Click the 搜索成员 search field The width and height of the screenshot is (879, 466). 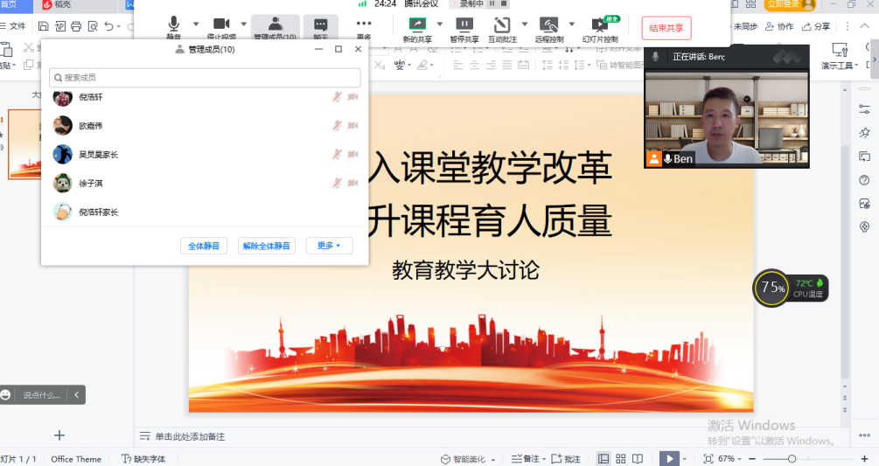[205, 78]
